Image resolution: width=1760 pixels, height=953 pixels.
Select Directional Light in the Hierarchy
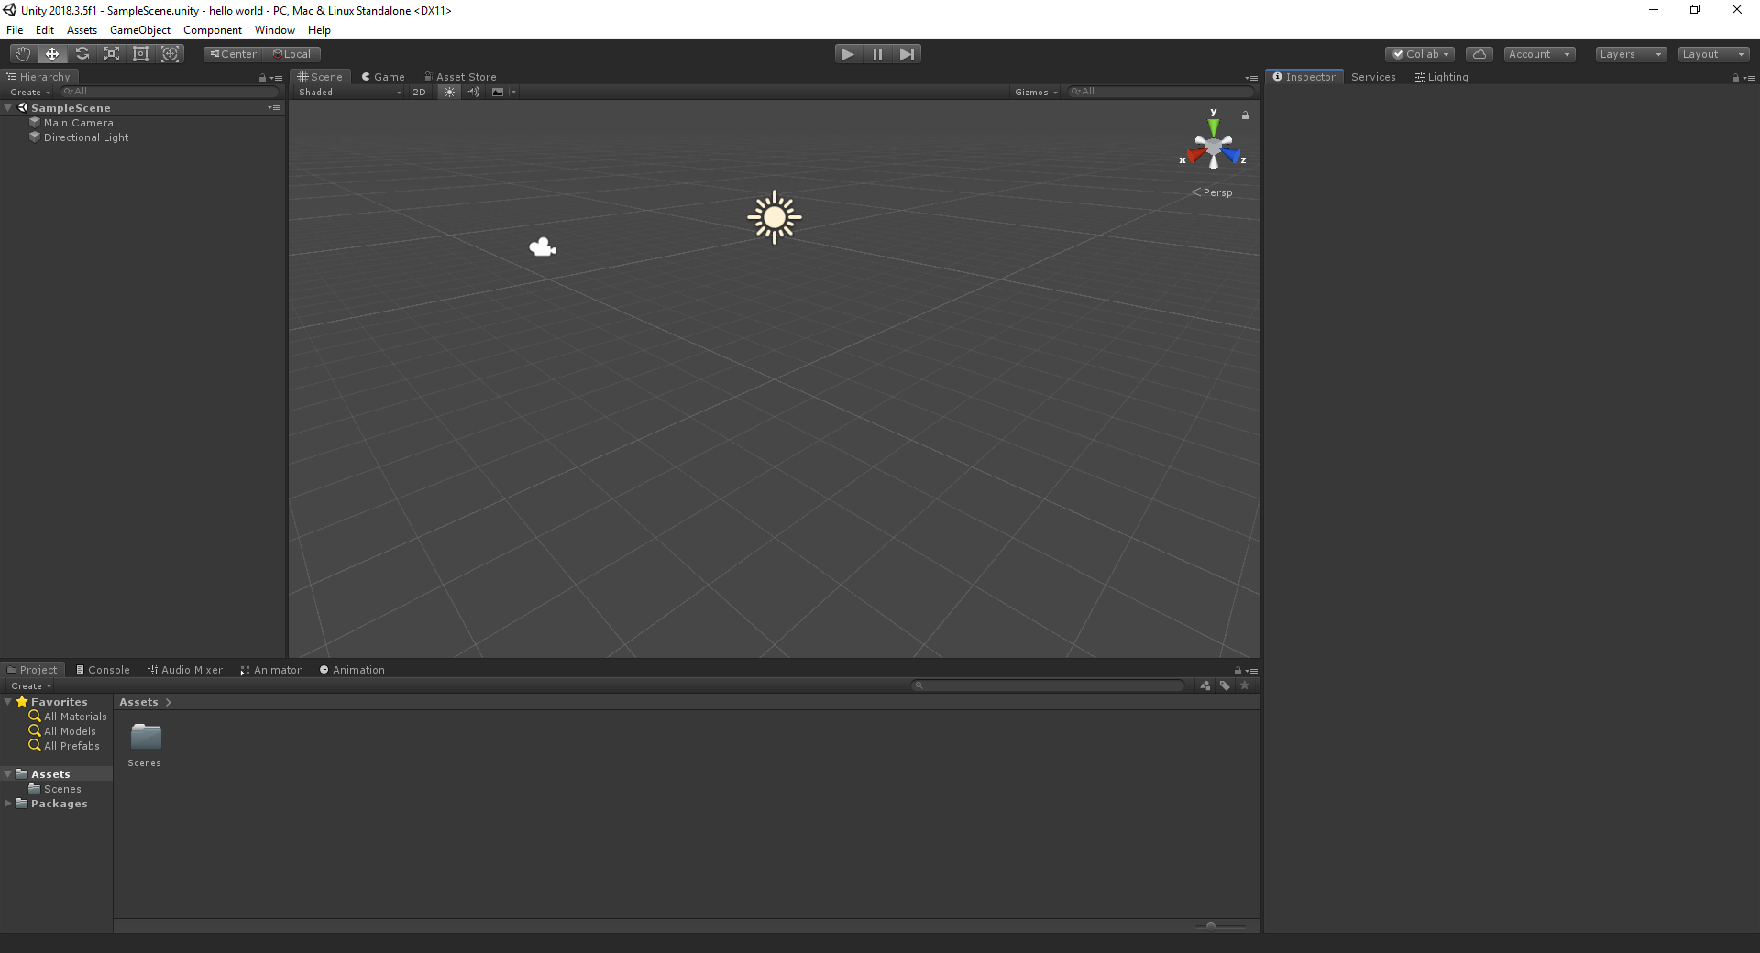pyautogui.click(x=86, y=137)
